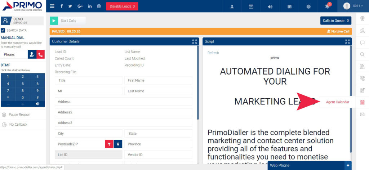
Task: Open the Twitter link icon
Action: coord(70,6)
